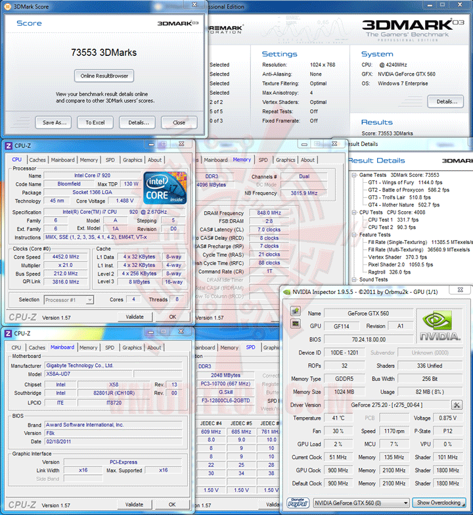Toggle the Sound Tests tree node
The width and height of the screenshot is (473, 515).
pyautogui.click(x=354, y=280)
